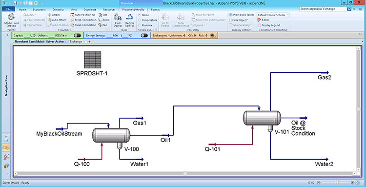
Task: Open the File menu
Action: tap(8, 9)
